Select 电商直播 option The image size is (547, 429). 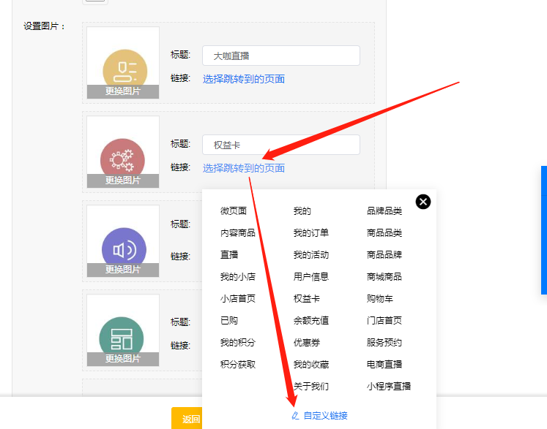(384, 365)
